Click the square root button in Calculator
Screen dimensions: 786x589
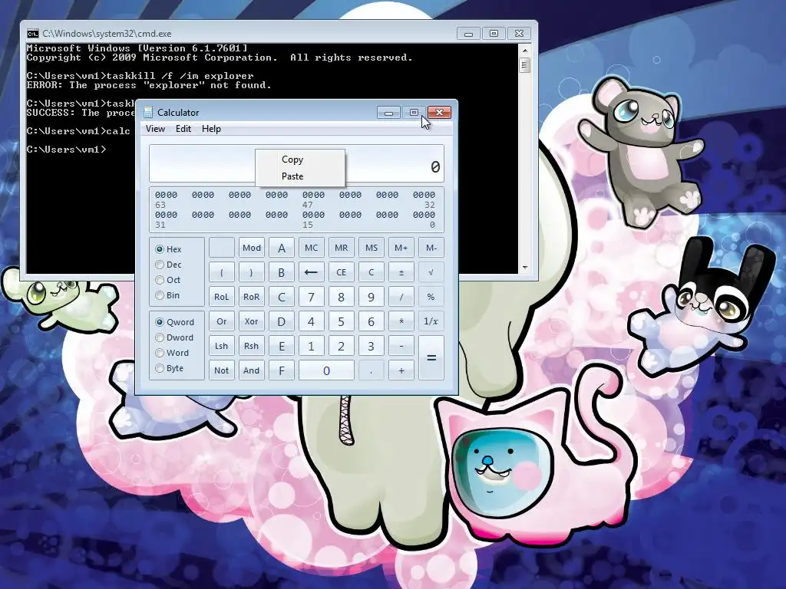tap(431, 272)
